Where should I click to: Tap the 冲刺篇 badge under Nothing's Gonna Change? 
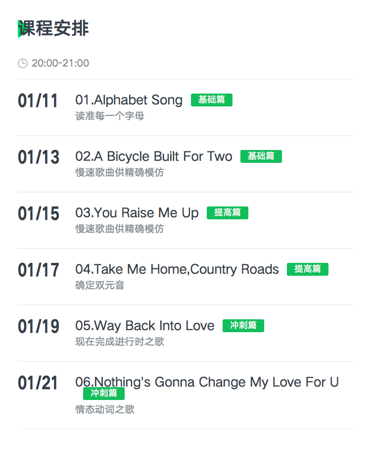coord(104,394)
